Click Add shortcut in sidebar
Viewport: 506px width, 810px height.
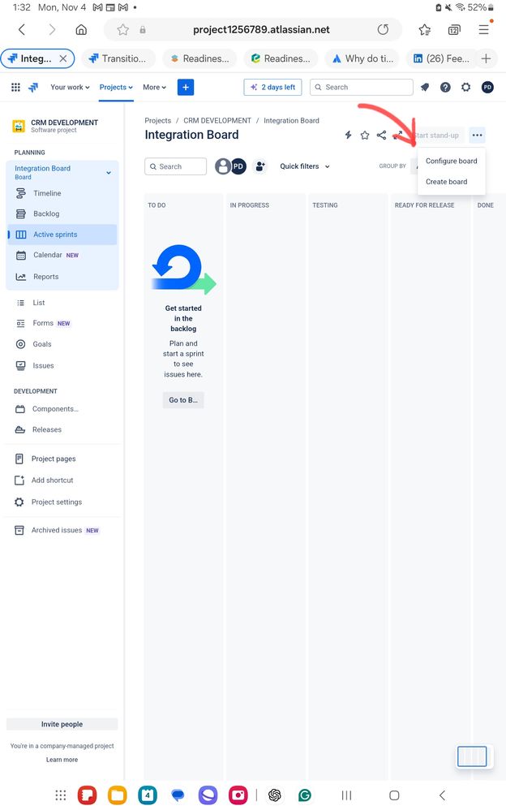(62, 480)
